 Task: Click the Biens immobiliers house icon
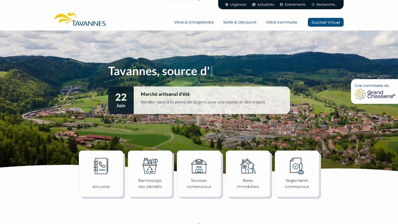[x=248, y=166]
